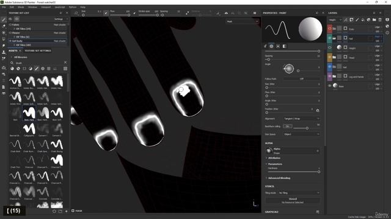Click the add effect wand icon in Layers
Viewport: 391px width, 219px height.
[345, 19]
